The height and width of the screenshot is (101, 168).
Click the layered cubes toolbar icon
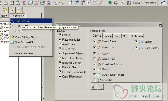point(76,2)
